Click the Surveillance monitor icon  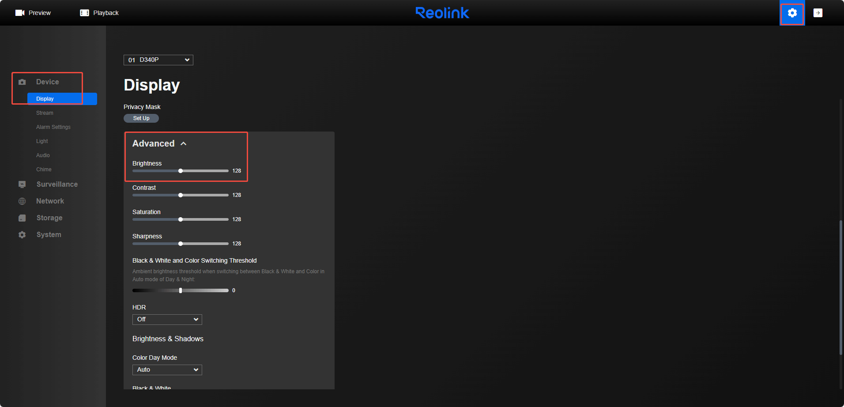click(22, 185)
